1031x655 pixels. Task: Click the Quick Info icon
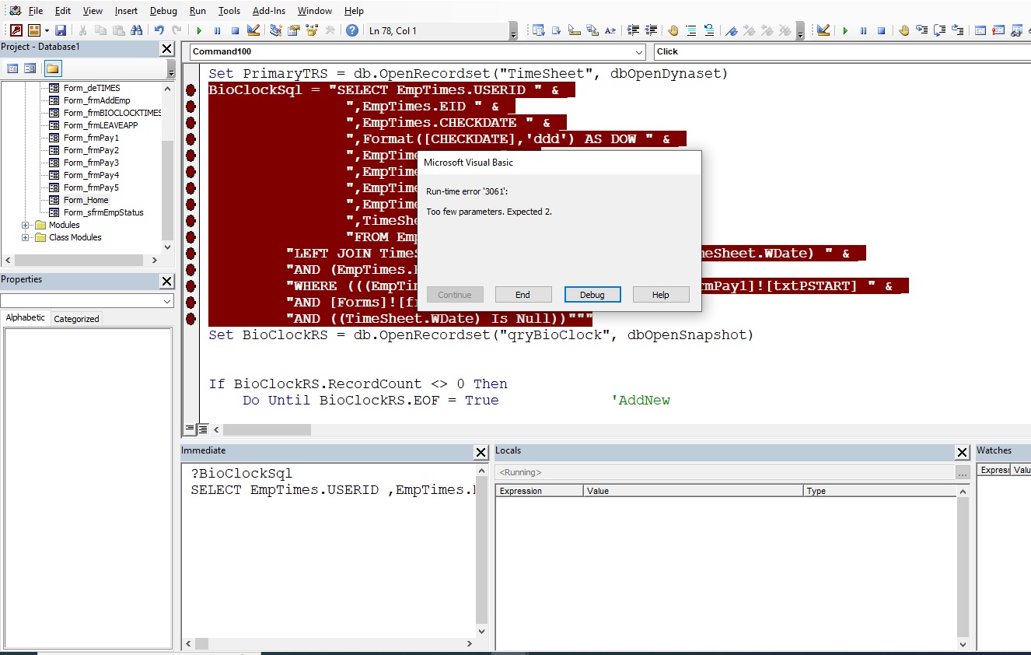[575, 30]
